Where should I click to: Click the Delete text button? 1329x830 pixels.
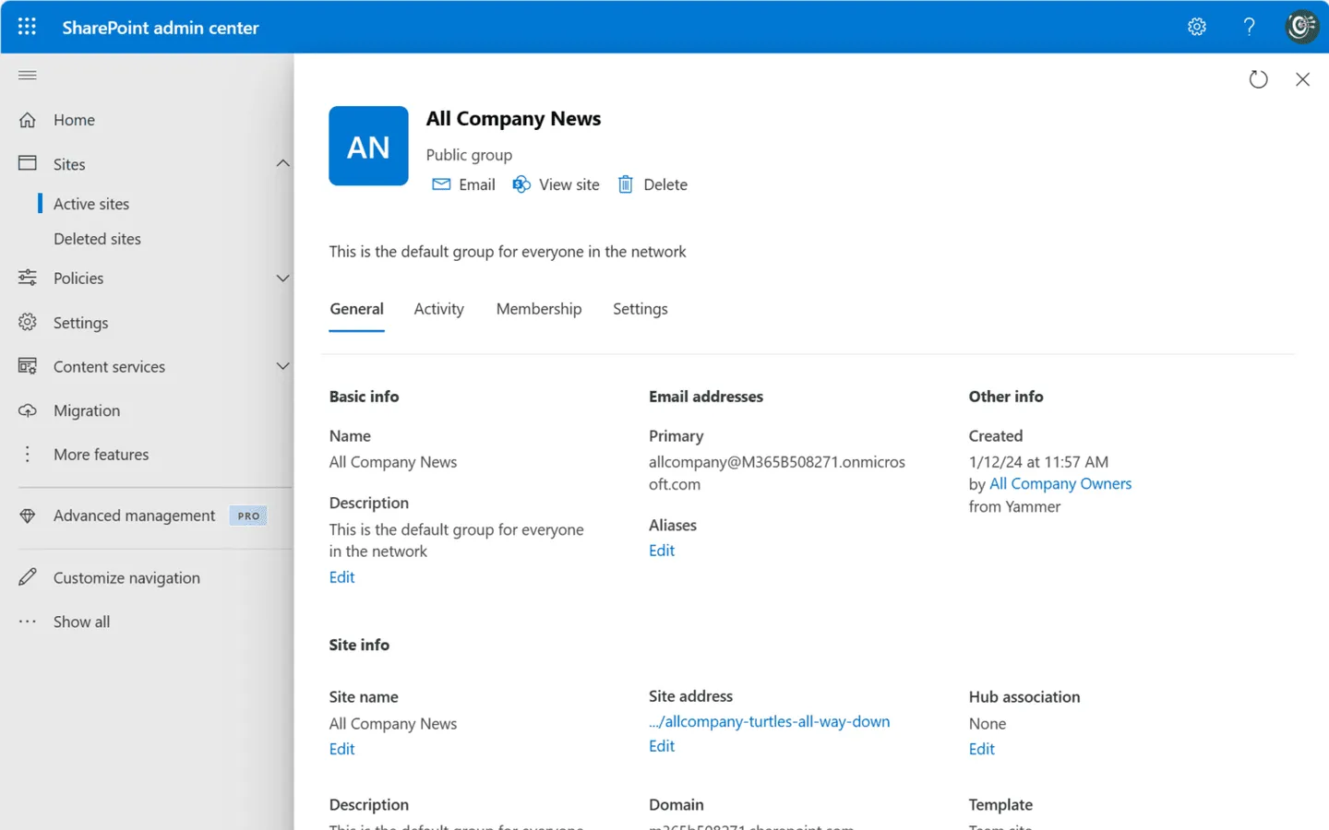(665, 184)
